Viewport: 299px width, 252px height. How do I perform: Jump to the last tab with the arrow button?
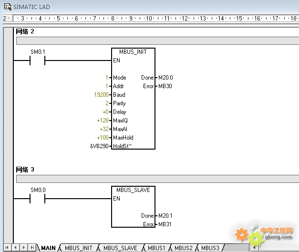pos(32,247)
